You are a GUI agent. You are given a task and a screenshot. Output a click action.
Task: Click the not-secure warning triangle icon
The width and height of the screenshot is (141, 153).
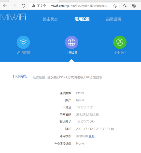34,6
